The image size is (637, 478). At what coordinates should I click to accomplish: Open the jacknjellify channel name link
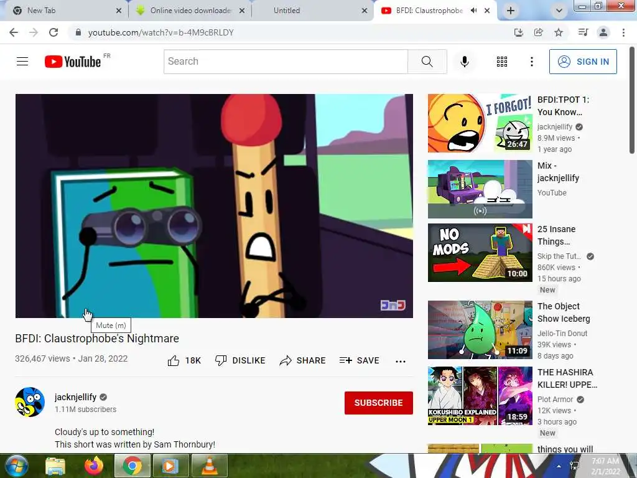coord(75,397)
